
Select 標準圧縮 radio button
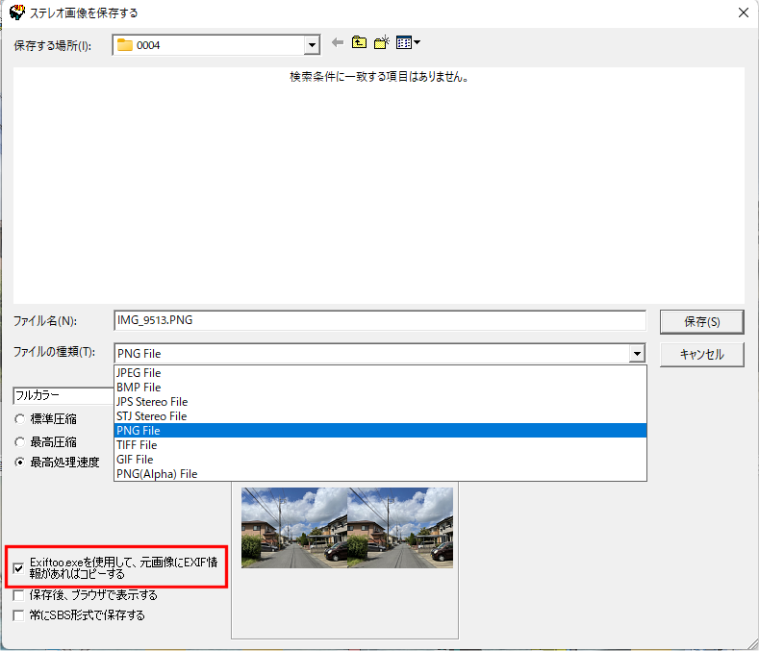(x=19, y=419)
